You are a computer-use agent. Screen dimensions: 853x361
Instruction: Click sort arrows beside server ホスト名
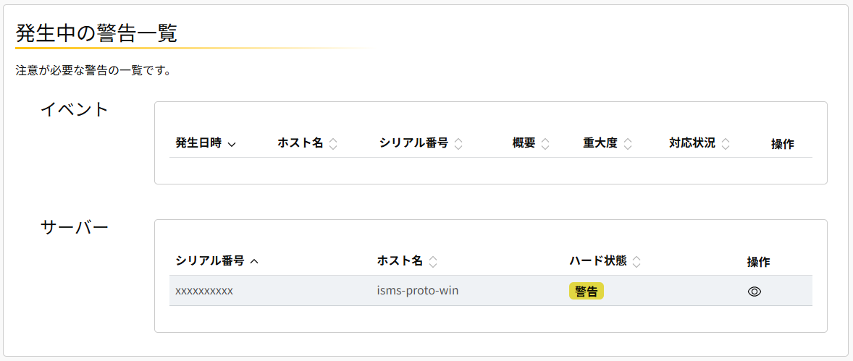coord(433,262)
